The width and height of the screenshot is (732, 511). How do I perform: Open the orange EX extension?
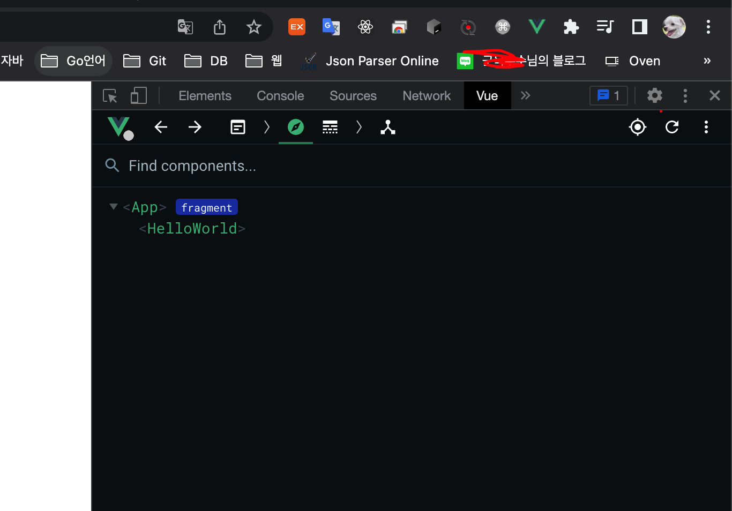tap(297, 27)
